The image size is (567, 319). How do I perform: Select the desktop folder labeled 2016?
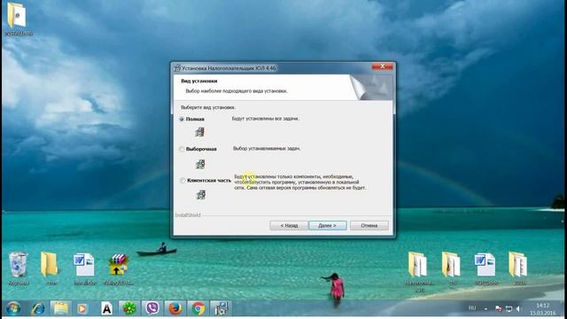pyautogui.click(x=519, y=268)
